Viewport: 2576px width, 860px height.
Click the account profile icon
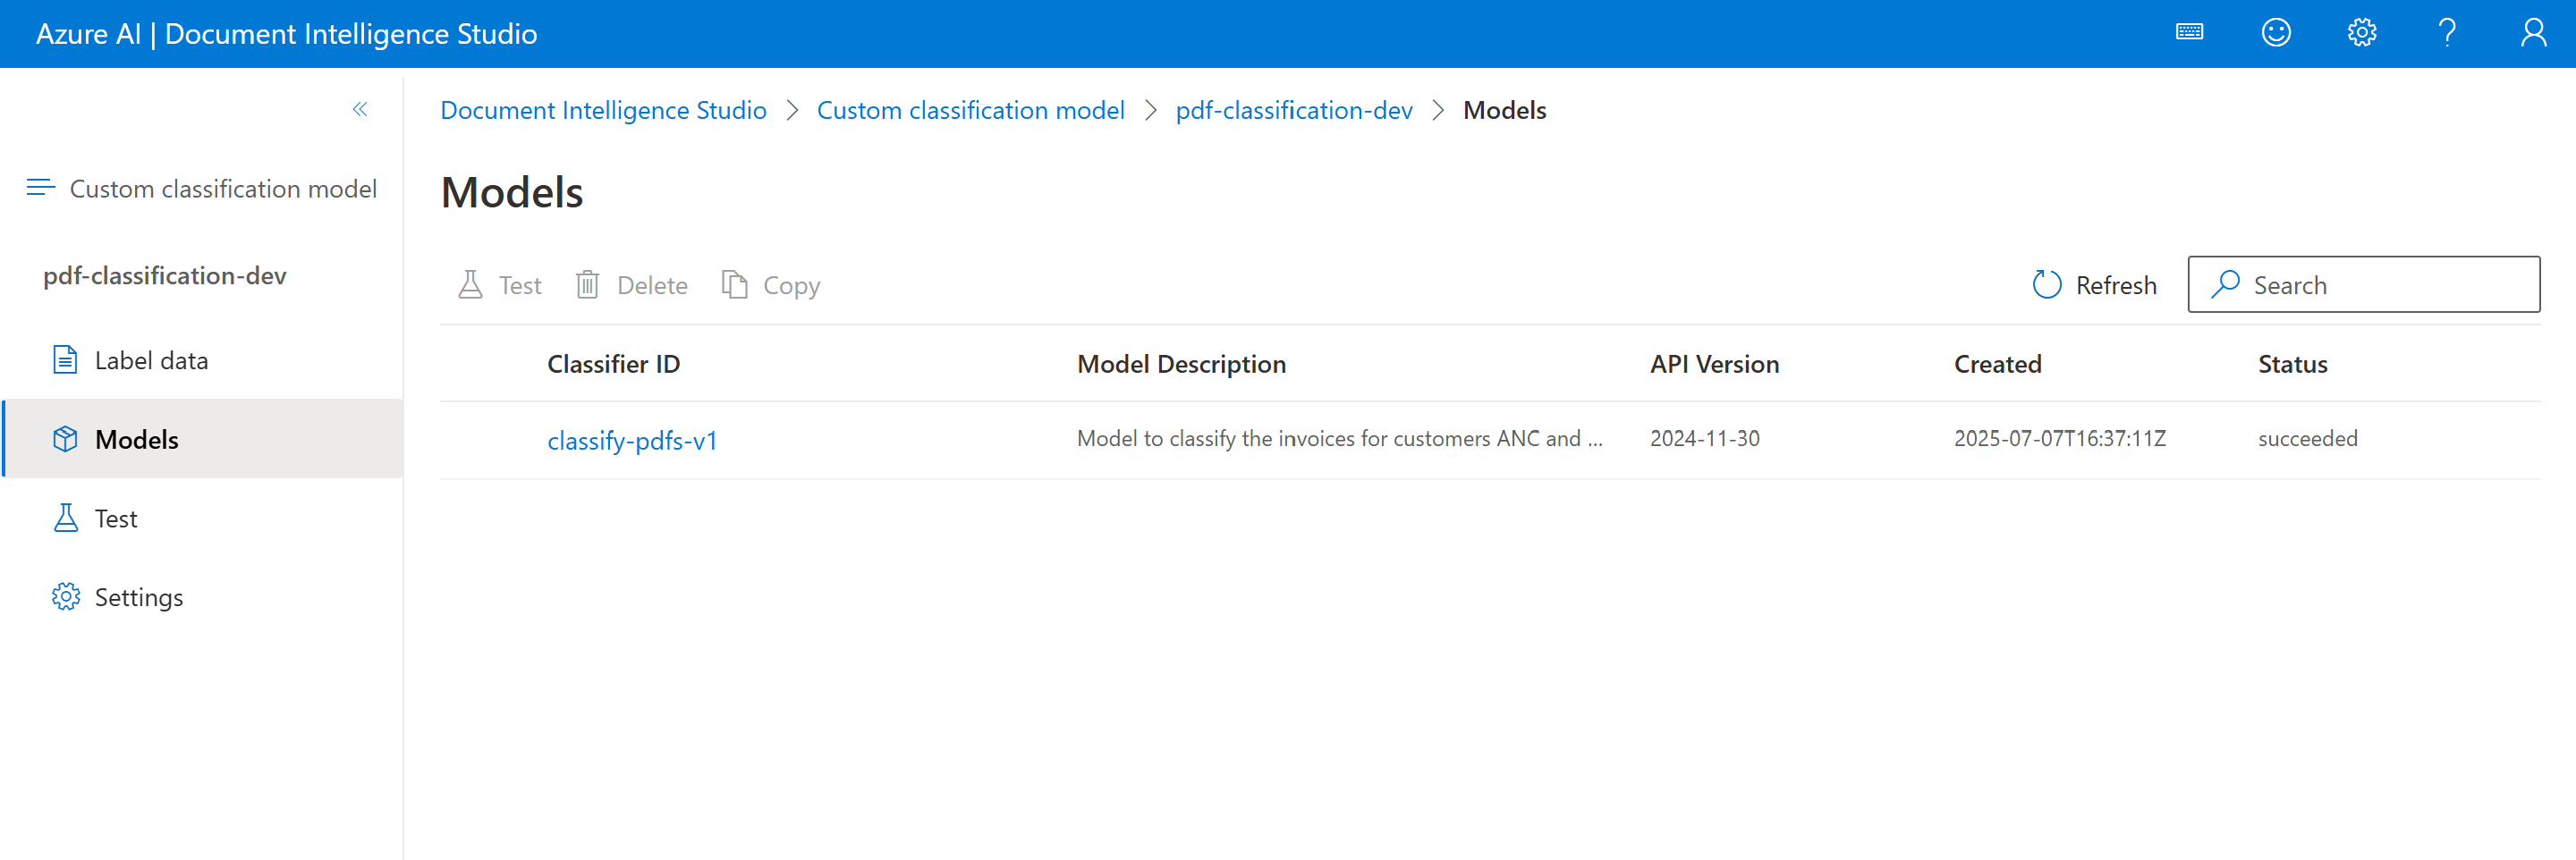tap(2534, 32)
